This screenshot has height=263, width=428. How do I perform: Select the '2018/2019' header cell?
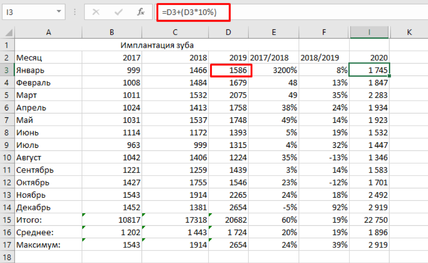(324, 58)
